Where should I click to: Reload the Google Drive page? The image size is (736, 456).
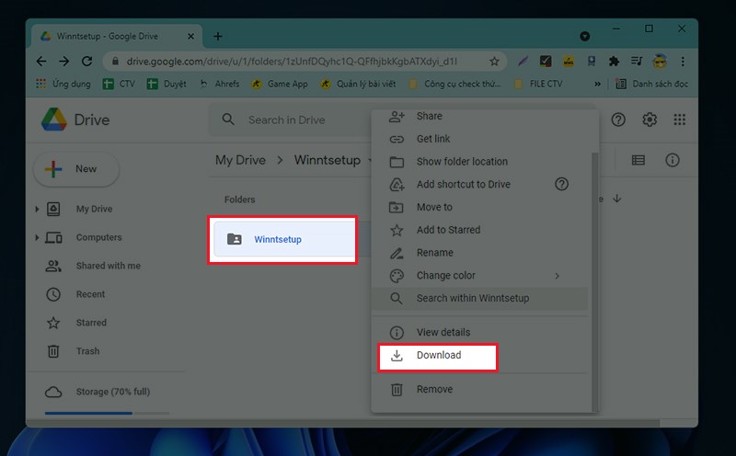tap(86, 62)
